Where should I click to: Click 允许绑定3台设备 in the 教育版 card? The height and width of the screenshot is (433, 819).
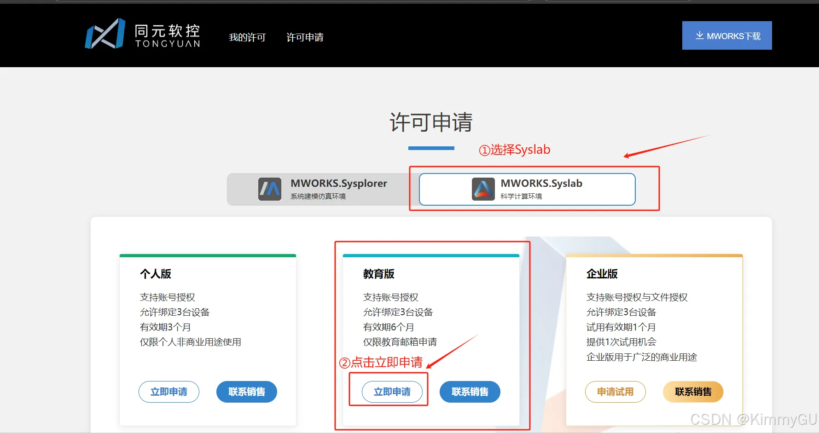coord(398,312)
